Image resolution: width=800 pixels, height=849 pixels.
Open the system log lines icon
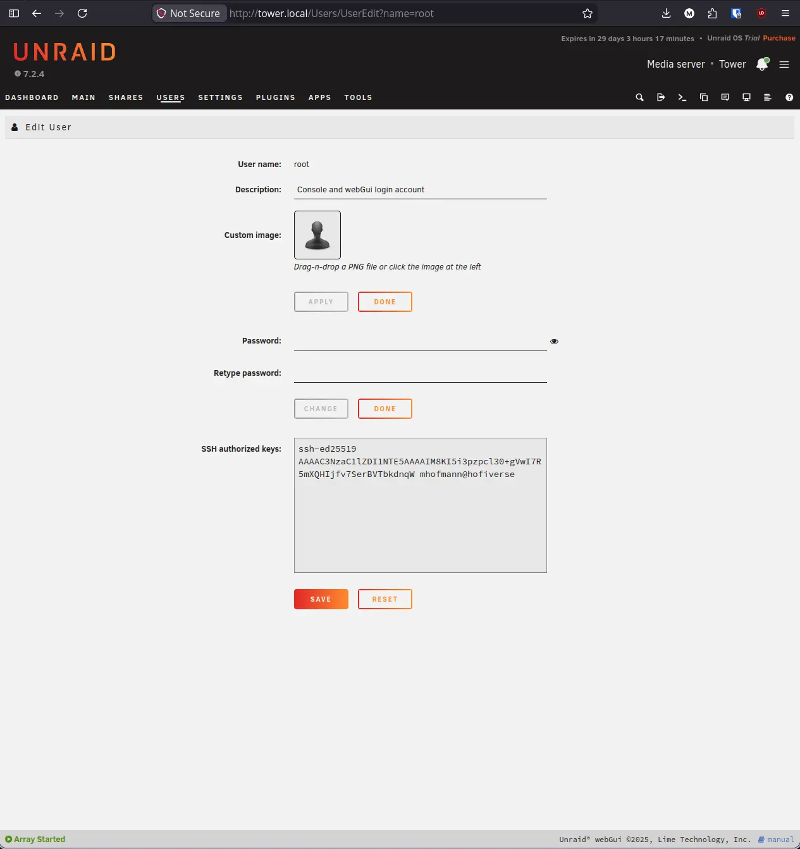pos(768,97)
